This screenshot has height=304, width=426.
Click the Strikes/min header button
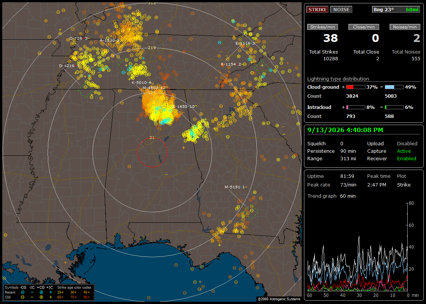tap(322, 27)
